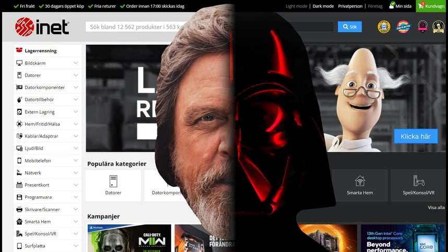Expand the Extern Lagring chevron
The image size is (448, 252).
75,112
